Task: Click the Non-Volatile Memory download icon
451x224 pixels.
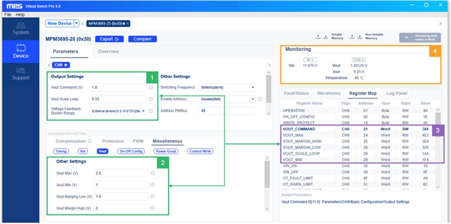Action: click(x=360, y=37)
